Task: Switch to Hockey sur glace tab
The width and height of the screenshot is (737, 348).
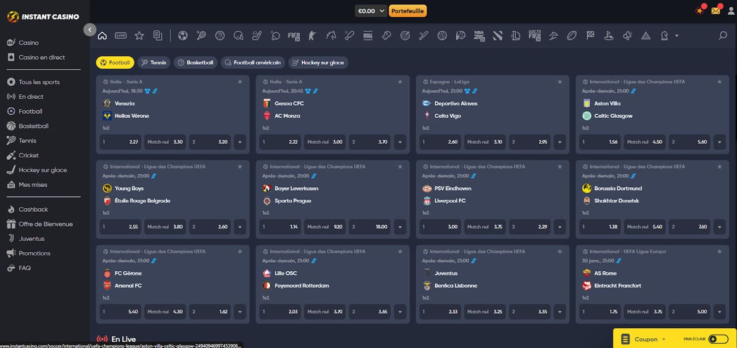Action: (318, 63)
